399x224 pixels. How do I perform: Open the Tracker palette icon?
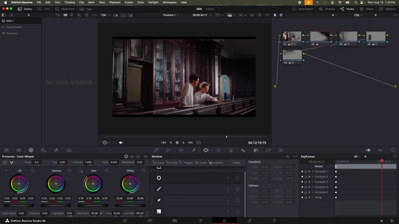coord(218,151)
